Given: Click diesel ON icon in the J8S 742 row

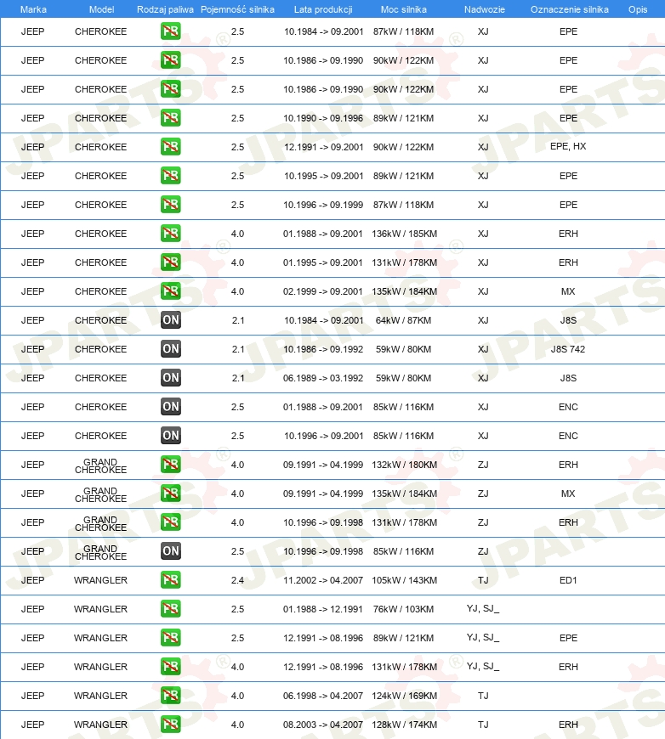Looking at the screenshot, I should [170, 349].
